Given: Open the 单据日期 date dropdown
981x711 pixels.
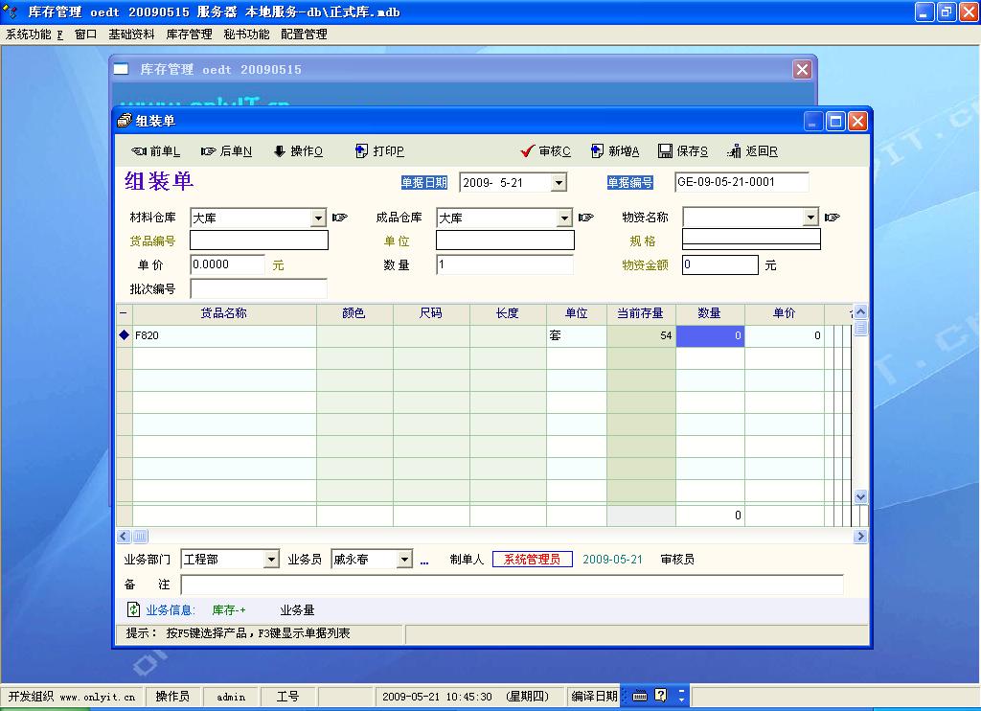Looking at the screenshot, I should point(559,183).
